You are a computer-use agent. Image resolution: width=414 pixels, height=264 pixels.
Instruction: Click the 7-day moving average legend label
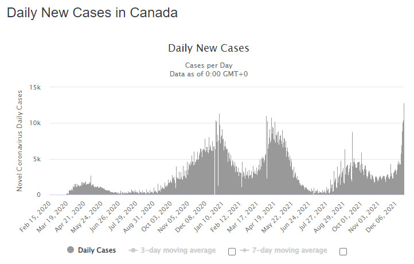click(290, 250)
